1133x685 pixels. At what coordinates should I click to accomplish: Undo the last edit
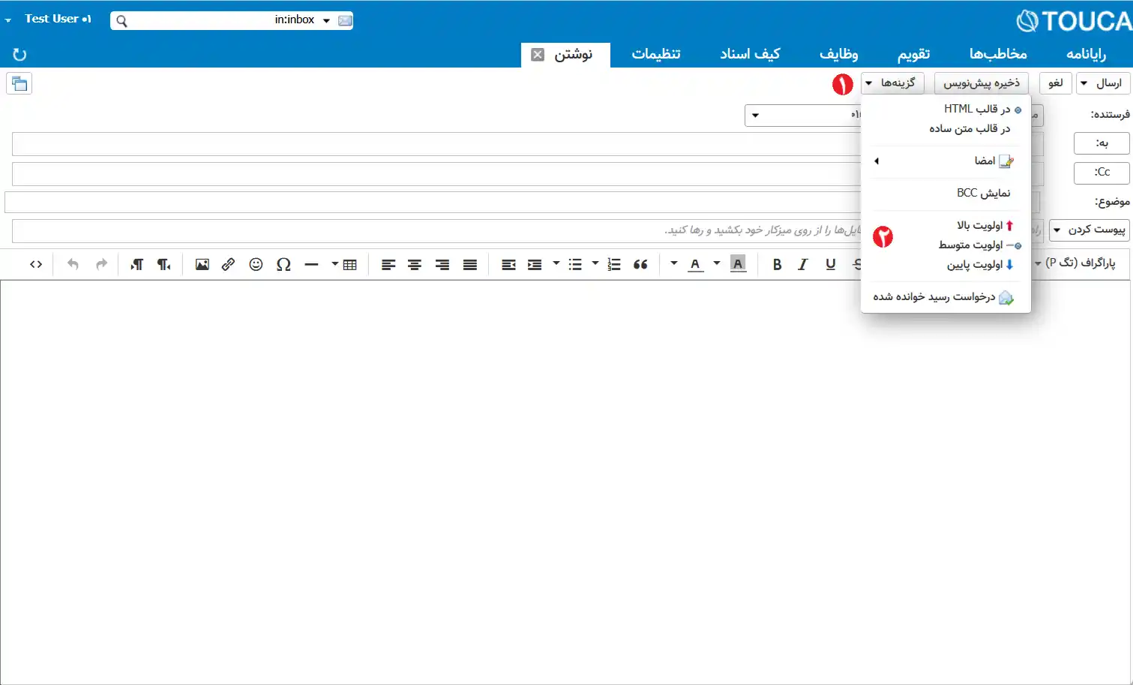73,264
